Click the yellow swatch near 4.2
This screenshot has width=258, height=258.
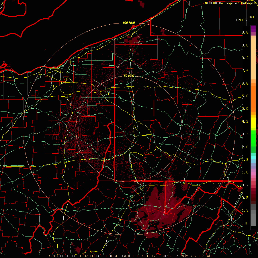pos(253,123)
